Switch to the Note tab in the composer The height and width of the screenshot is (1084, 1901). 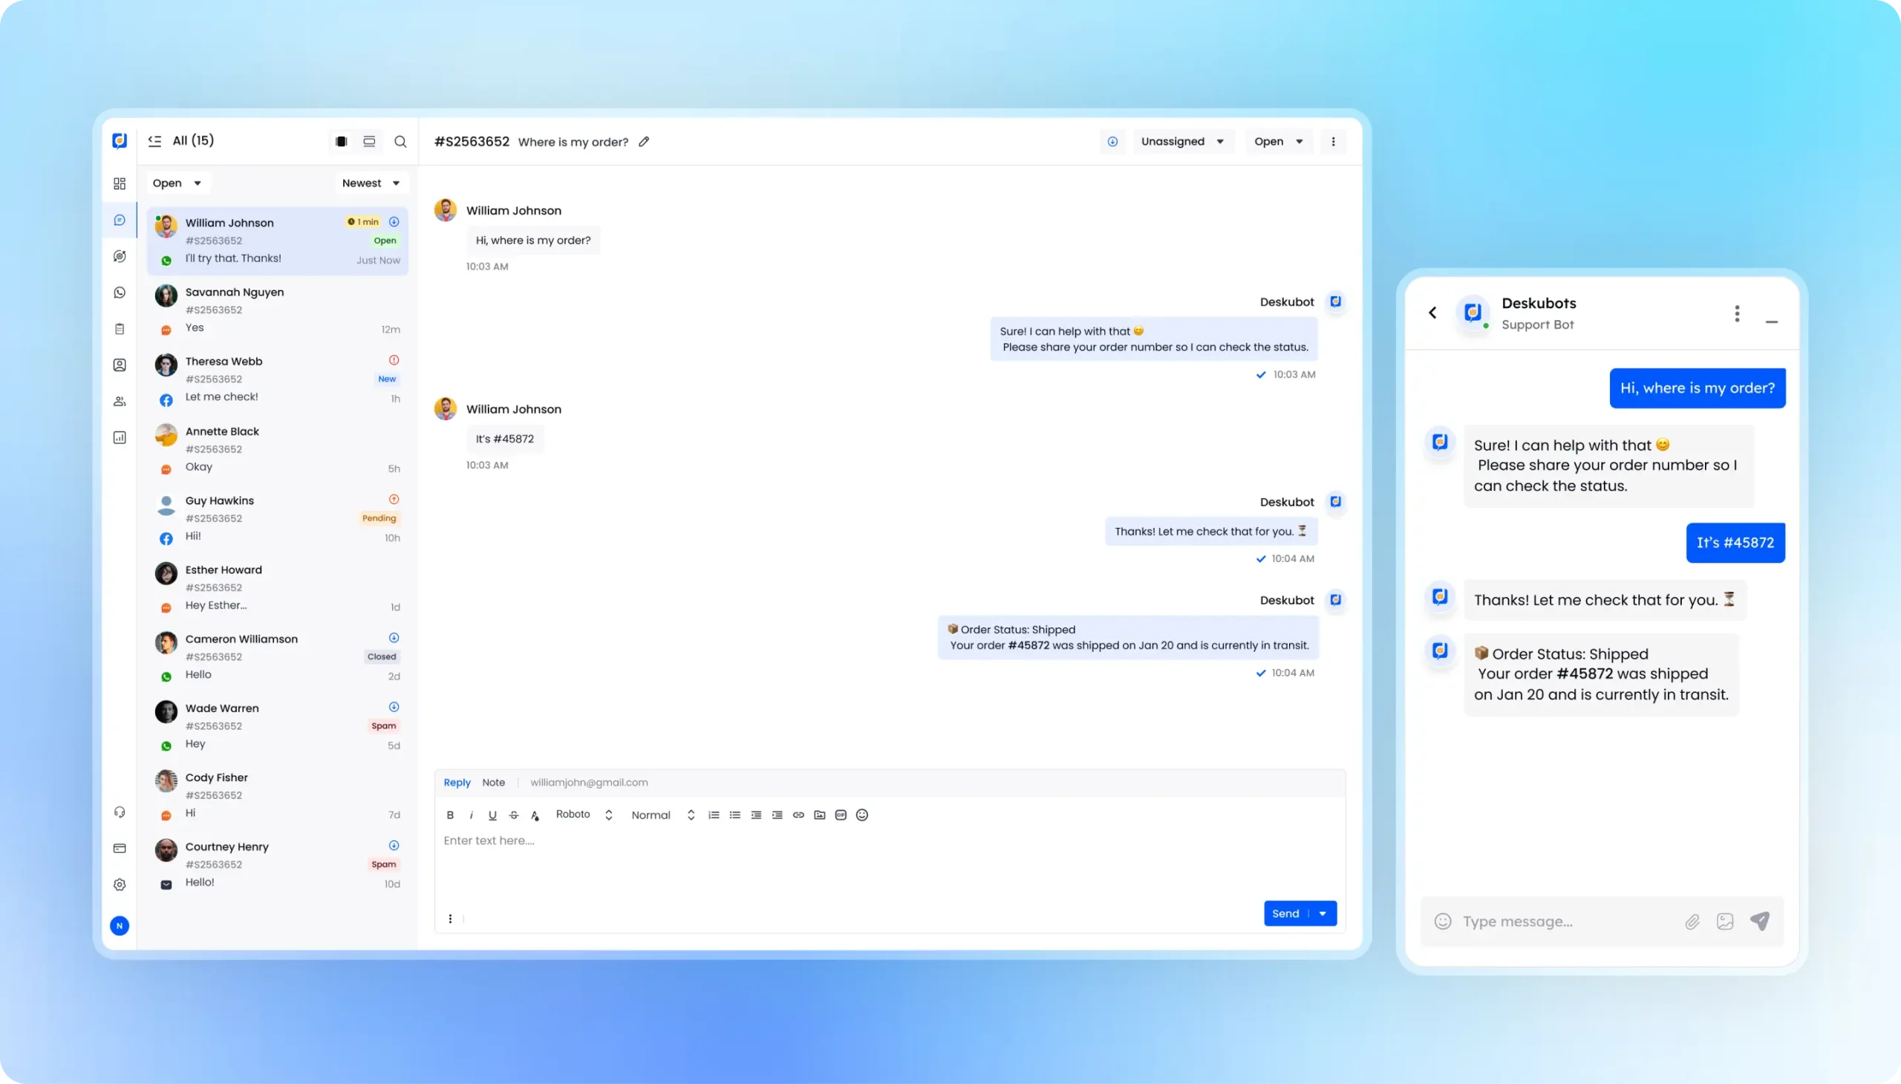tap(494, 782)
